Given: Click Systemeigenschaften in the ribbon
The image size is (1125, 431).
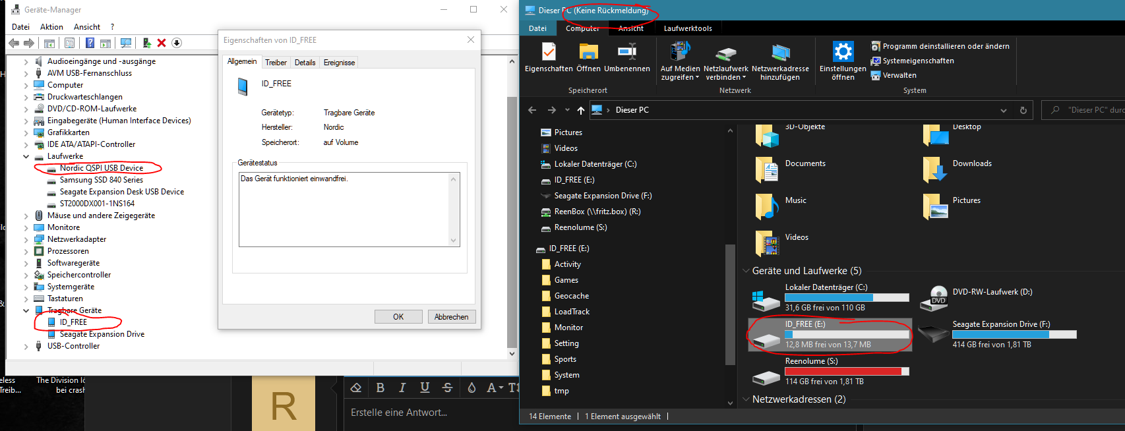Looking at the screenshot, I should click(x=913, y=61).
